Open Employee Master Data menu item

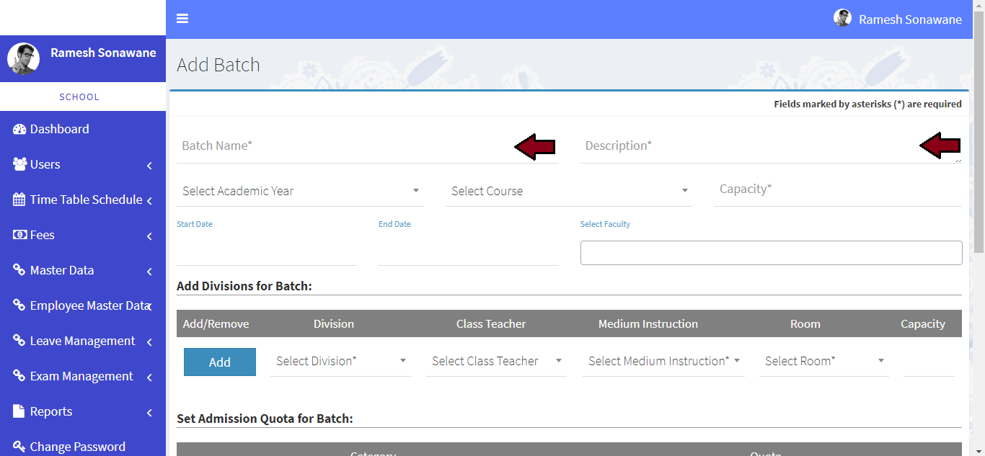pos(88,305)
